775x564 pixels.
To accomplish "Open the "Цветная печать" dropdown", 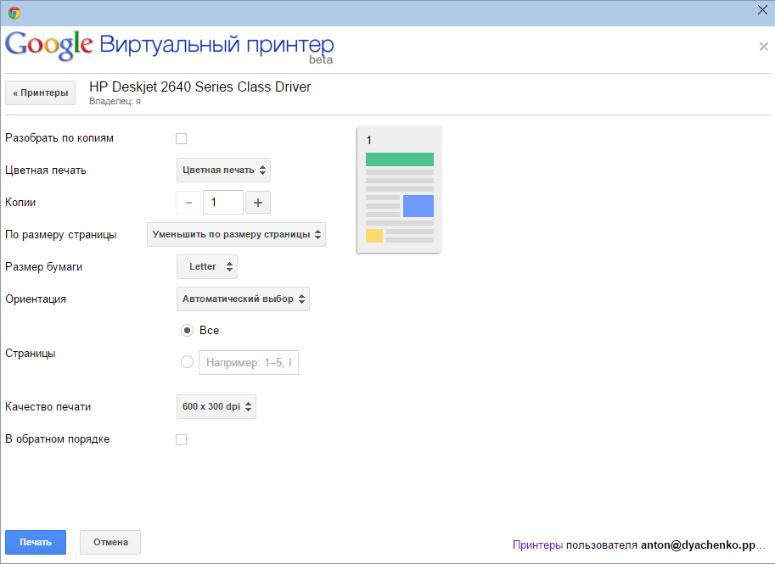I will coord(224,170).
